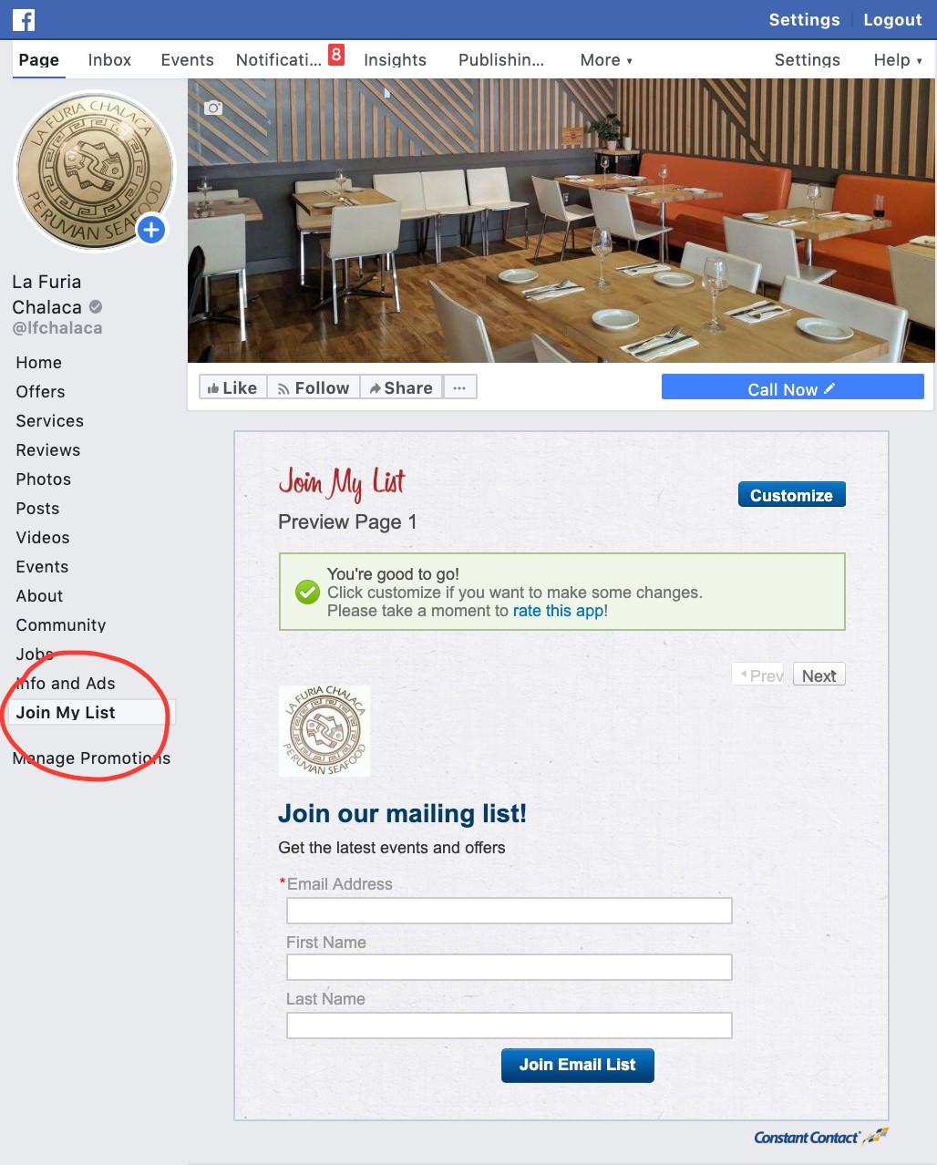Click the cover photo camera icon
Screen dimensions: 937x1165
[x=213, y=108]
